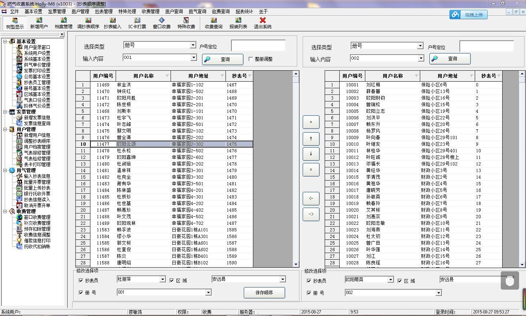This screenshot has height=316, width=526.
Task: Open the 收费管理 menu
Action: [x=150, y=11]
